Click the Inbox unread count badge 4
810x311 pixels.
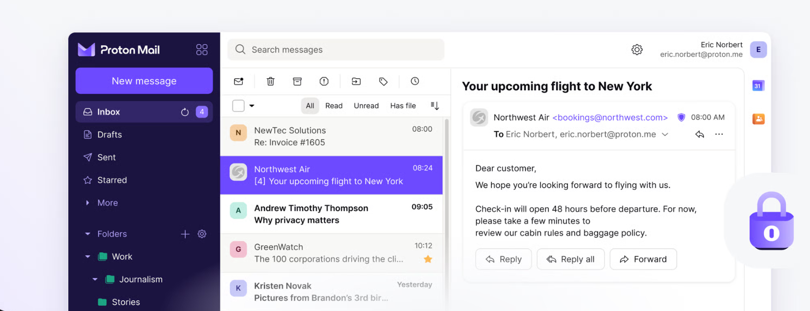[202, 112]
